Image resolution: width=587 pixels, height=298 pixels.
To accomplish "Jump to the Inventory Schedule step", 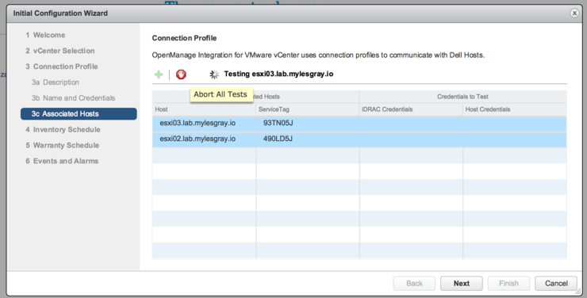I will coord(63,129).
